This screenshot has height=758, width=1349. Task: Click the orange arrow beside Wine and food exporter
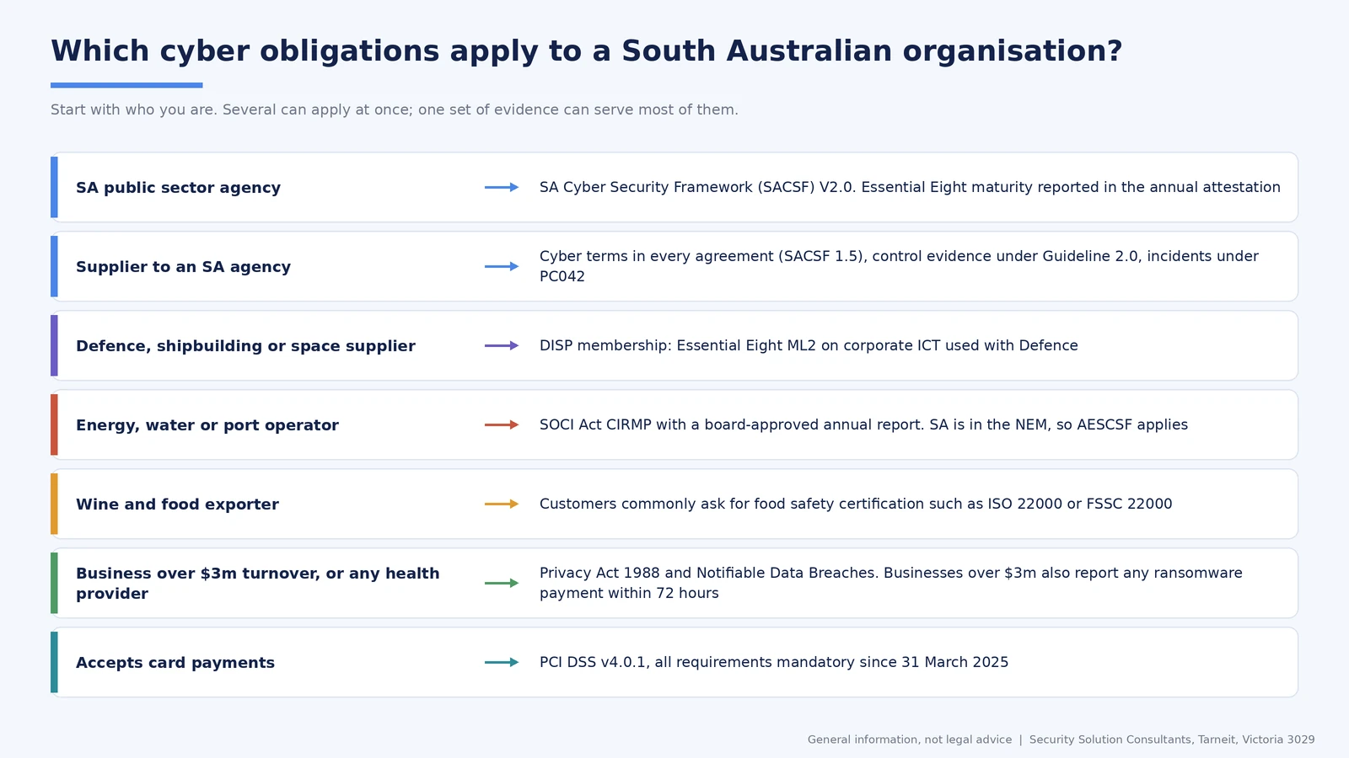click(x=502, y=504)
